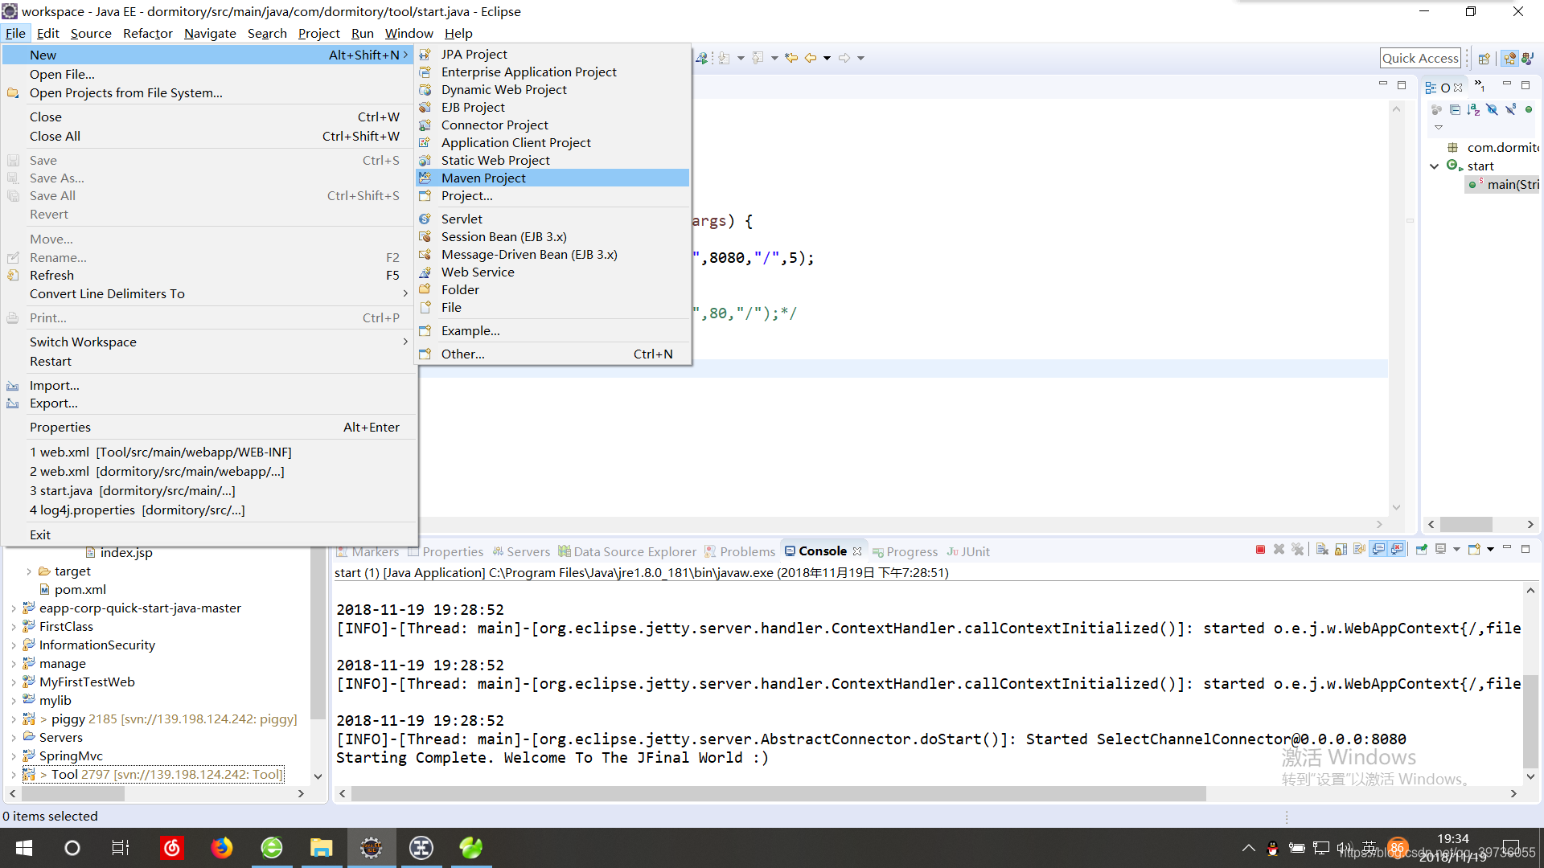Toggle Hide Static Members in Outline
Viewport: 1544px width, 868px height.
[x=1510, y=109]
